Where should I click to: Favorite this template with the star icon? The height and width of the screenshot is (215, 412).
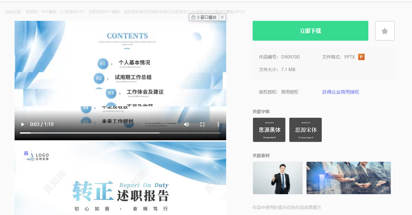[385, 31]
